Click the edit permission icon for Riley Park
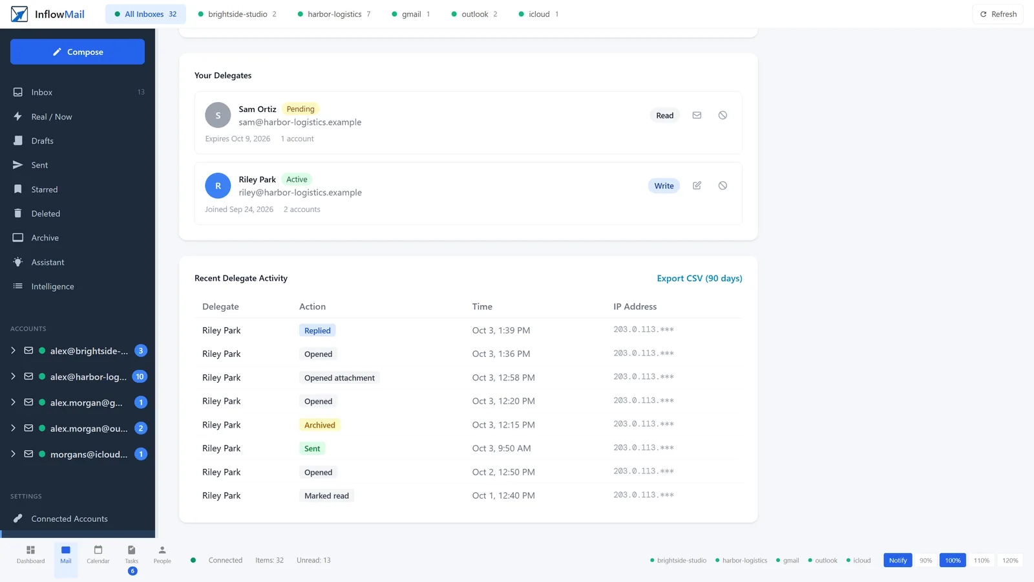This screenshot has width=1034, height=582. [697, 186]
